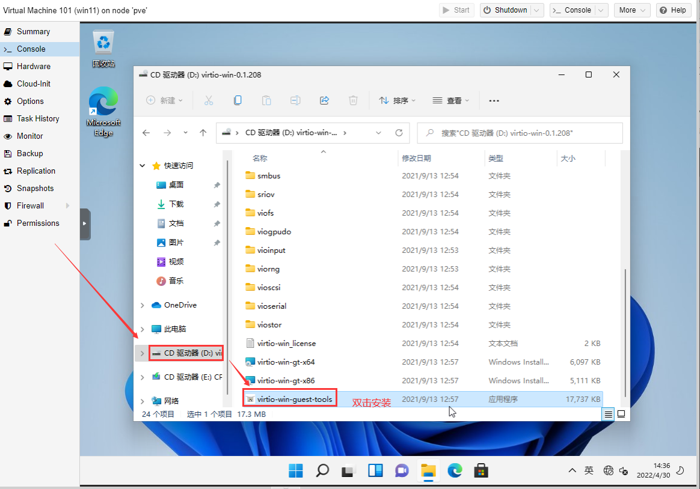The image size is (700, 489).
Task: Open the Backup tab
Action: (x=40, y=153)
